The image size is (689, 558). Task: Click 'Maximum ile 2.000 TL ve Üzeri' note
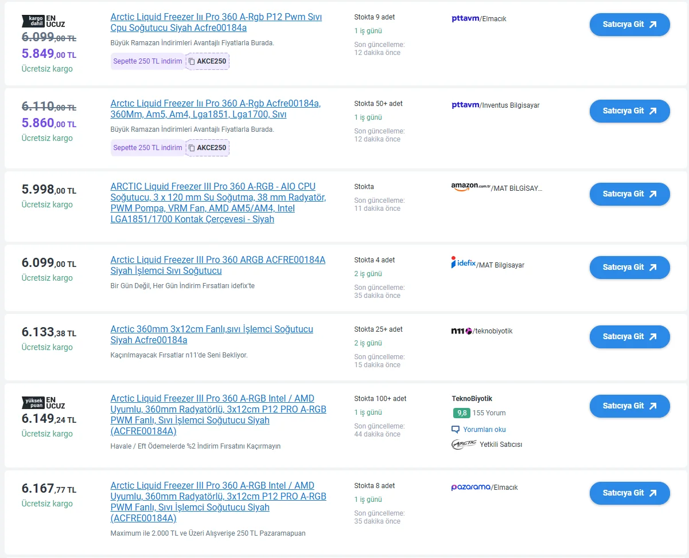(208, 533)
